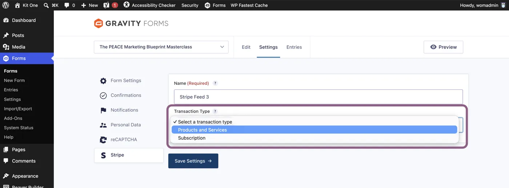Viewport: 509px width, 188px height.
Task: Open Import/Export submenu link
Action: click(18, 109)
